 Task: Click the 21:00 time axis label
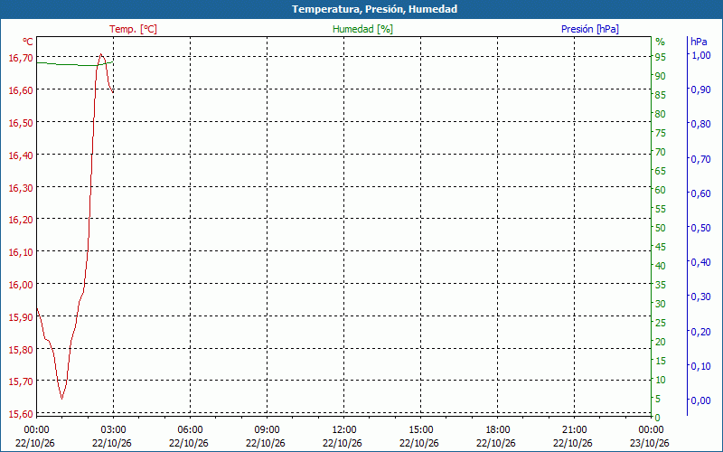click(x=574, y=430)
